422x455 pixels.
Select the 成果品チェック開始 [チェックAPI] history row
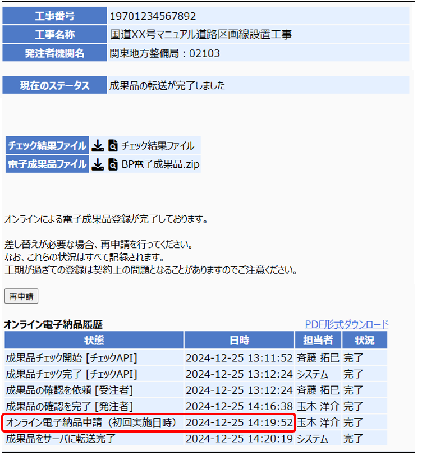point(71,358)
